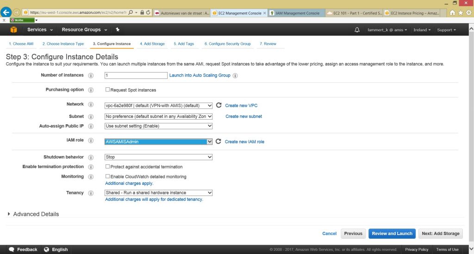Open the Shutdown behavior dropdown
This screenshot has width=474, height=254.
click(158, 157)
